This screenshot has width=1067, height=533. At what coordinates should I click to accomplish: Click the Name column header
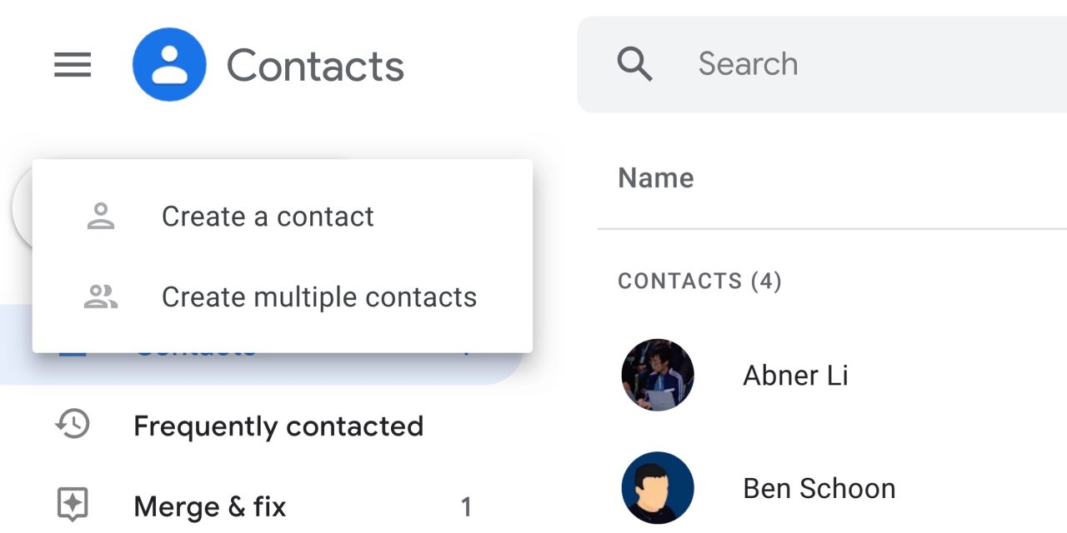[656, 177]
